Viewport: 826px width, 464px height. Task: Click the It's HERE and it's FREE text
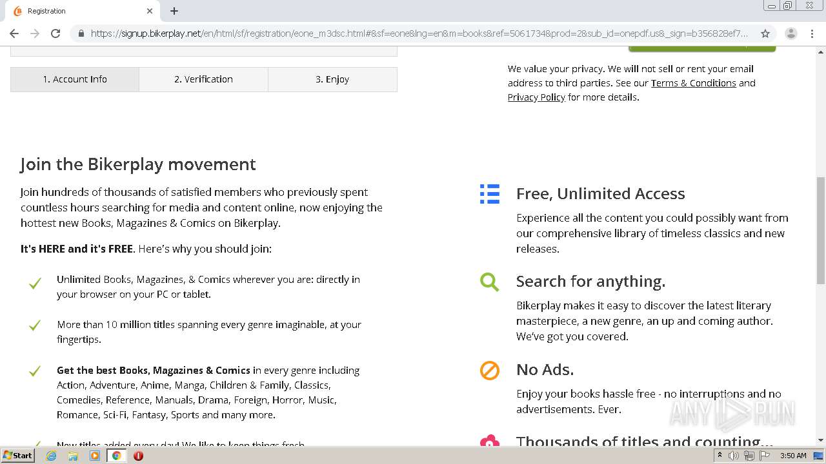(77, 249)
